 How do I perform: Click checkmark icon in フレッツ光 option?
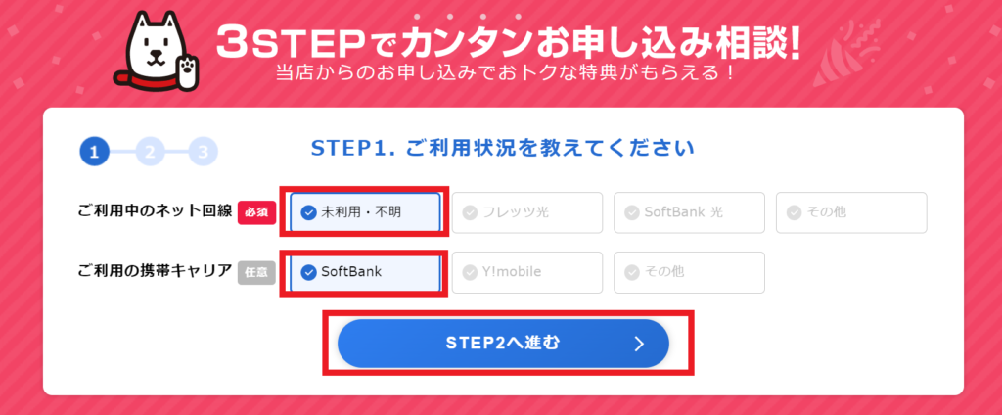(x=471, y=213)
